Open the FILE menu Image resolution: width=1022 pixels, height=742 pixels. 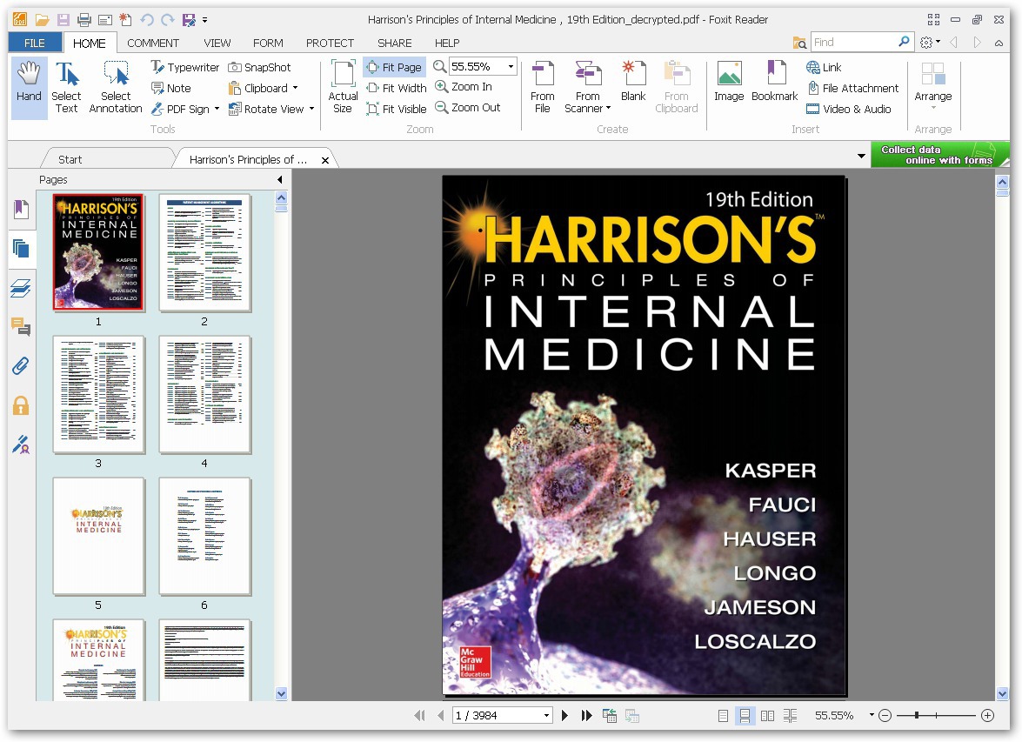[x=35, y=43]
